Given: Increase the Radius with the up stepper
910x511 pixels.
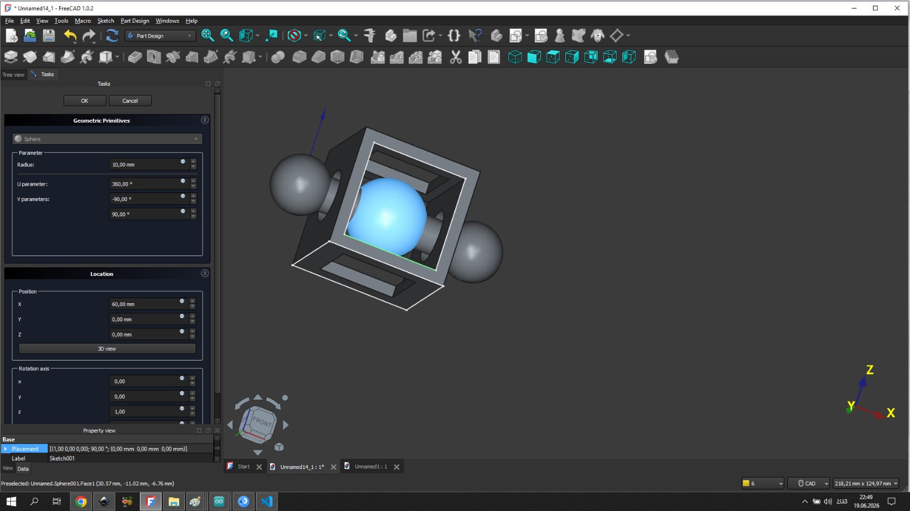Looking at the screenshot, I should point(193,161).
